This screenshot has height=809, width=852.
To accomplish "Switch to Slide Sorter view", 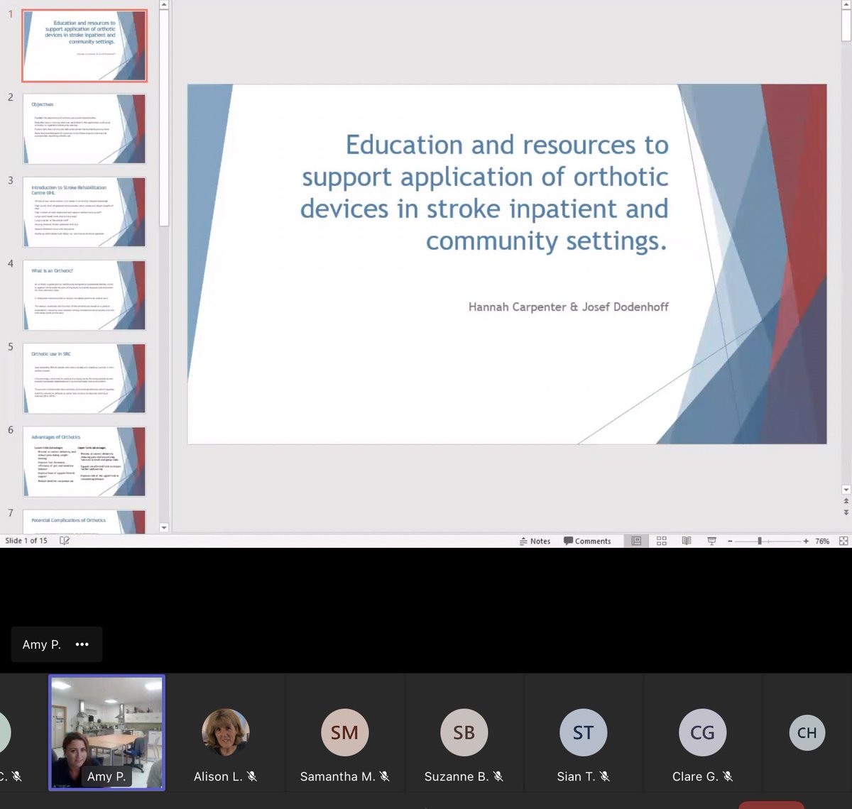I will [662, 541].
